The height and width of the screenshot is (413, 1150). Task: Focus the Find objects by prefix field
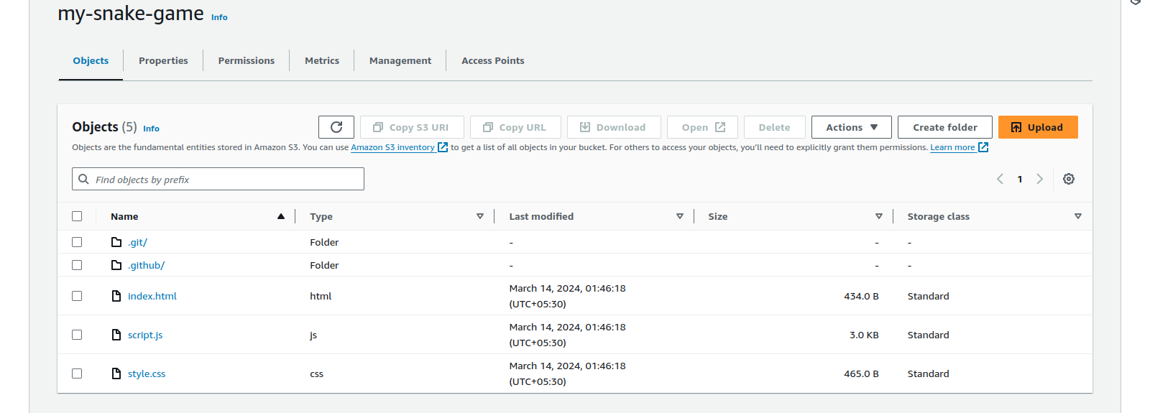(218, 179)
